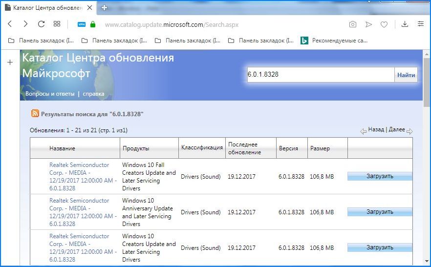Open the fourth Панель закладок bookmark folder
Image resolution: width=431 pixels, height=267 pixels.
click(261, 41)
